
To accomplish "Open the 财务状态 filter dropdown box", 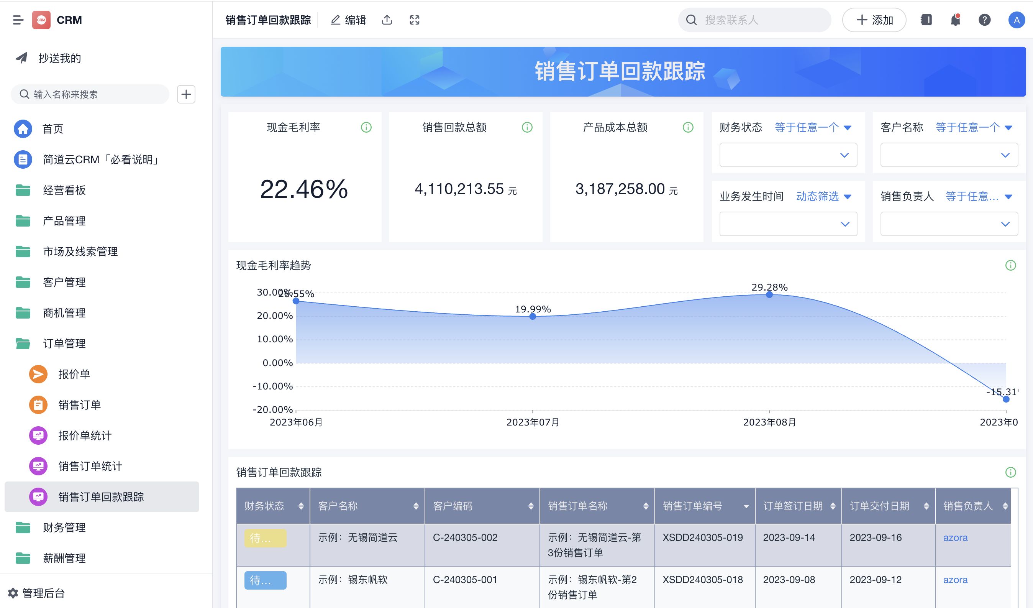I will pyautogui.click(x=788, y=155).
